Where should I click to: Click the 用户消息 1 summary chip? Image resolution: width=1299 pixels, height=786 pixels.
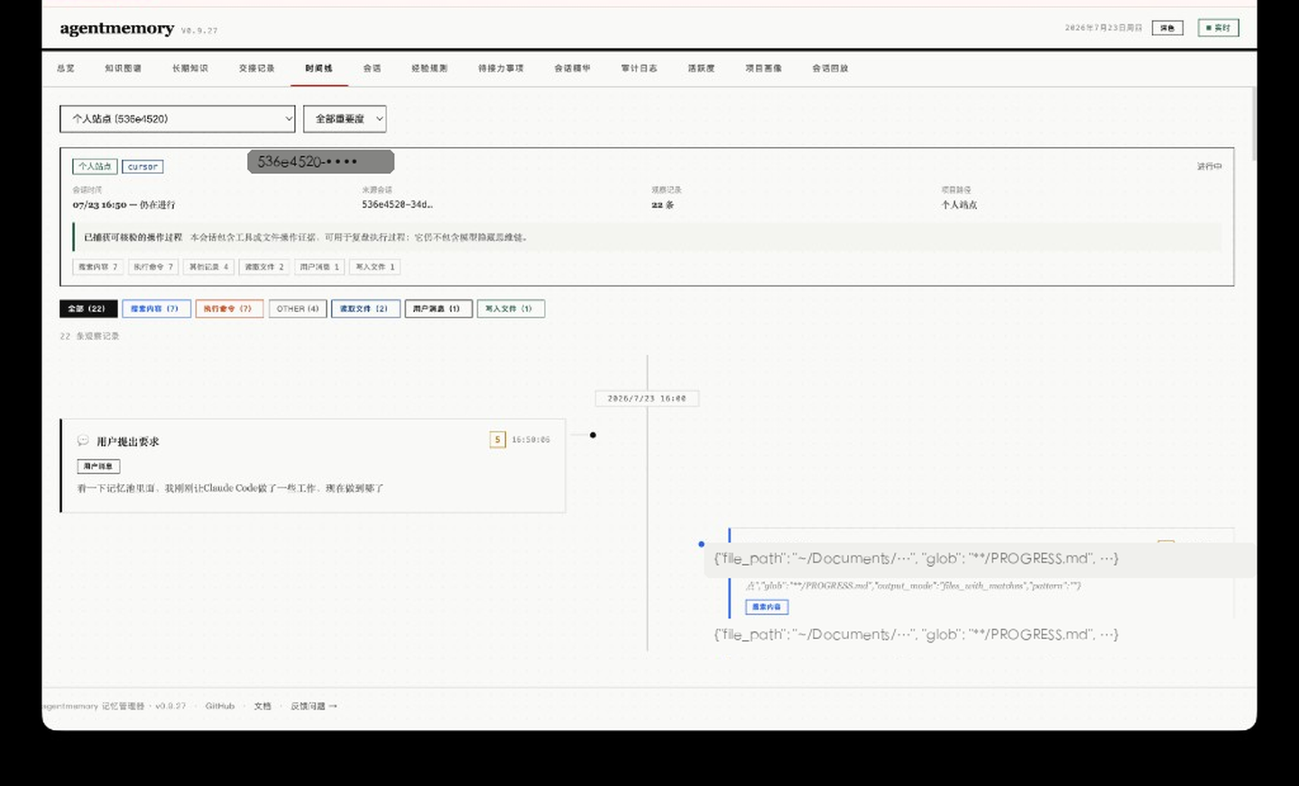pos(319,267)
